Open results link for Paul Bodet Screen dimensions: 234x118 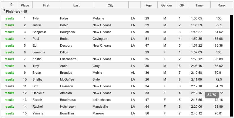(x=9, y=39)
